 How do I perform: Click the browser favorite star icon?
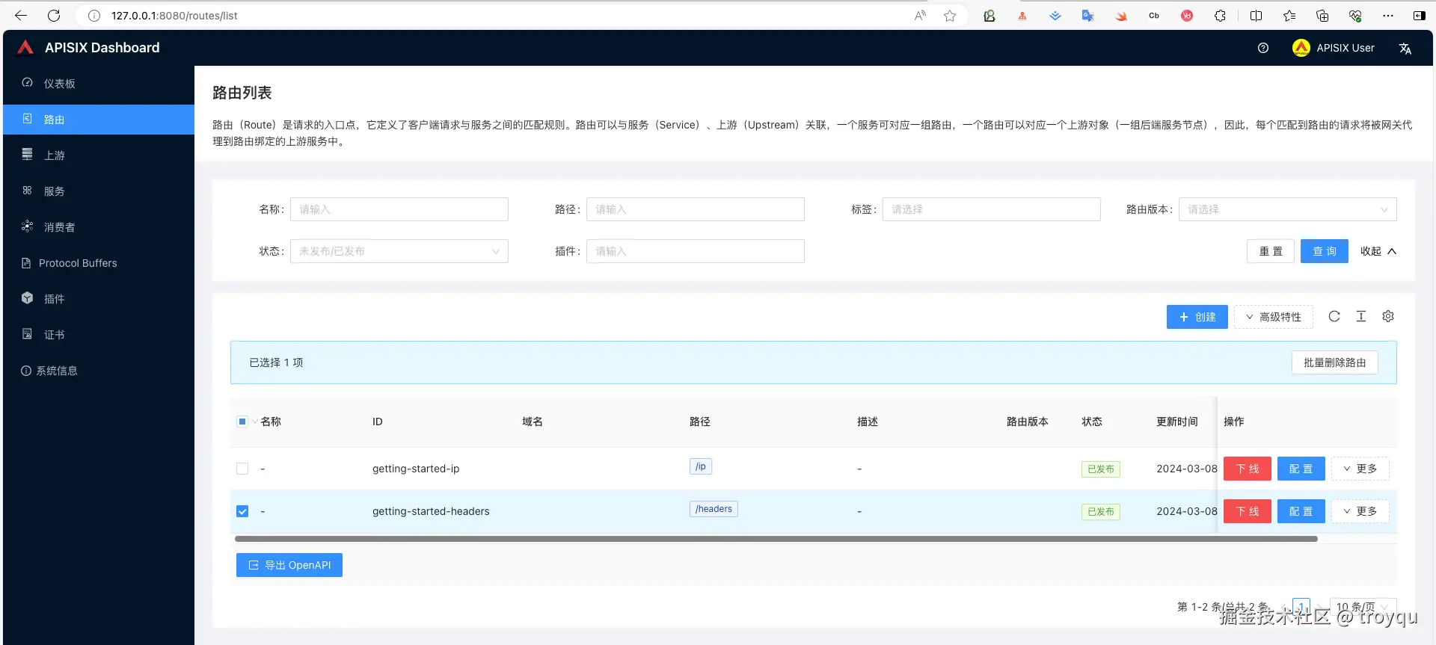[950, 16]
